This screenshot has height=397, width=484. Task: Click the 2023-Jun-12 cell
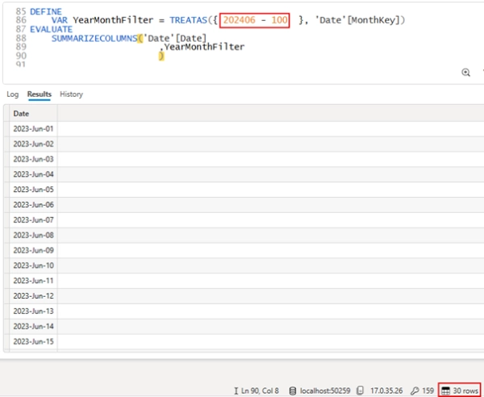(33, 296)
